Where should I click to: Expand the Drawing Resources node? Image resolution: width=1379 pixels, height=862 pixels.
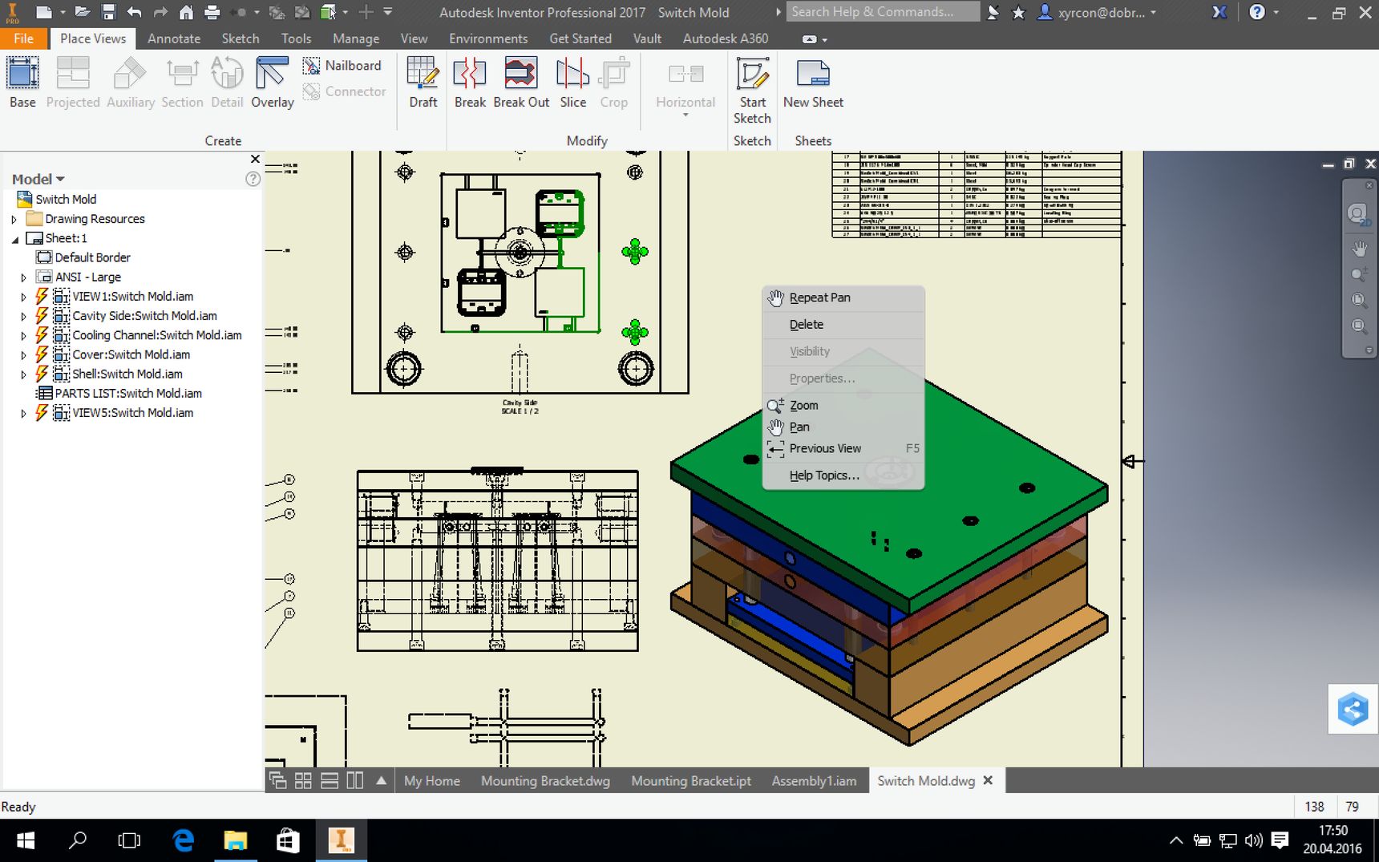pyautogui.click(x=14, y=219)
